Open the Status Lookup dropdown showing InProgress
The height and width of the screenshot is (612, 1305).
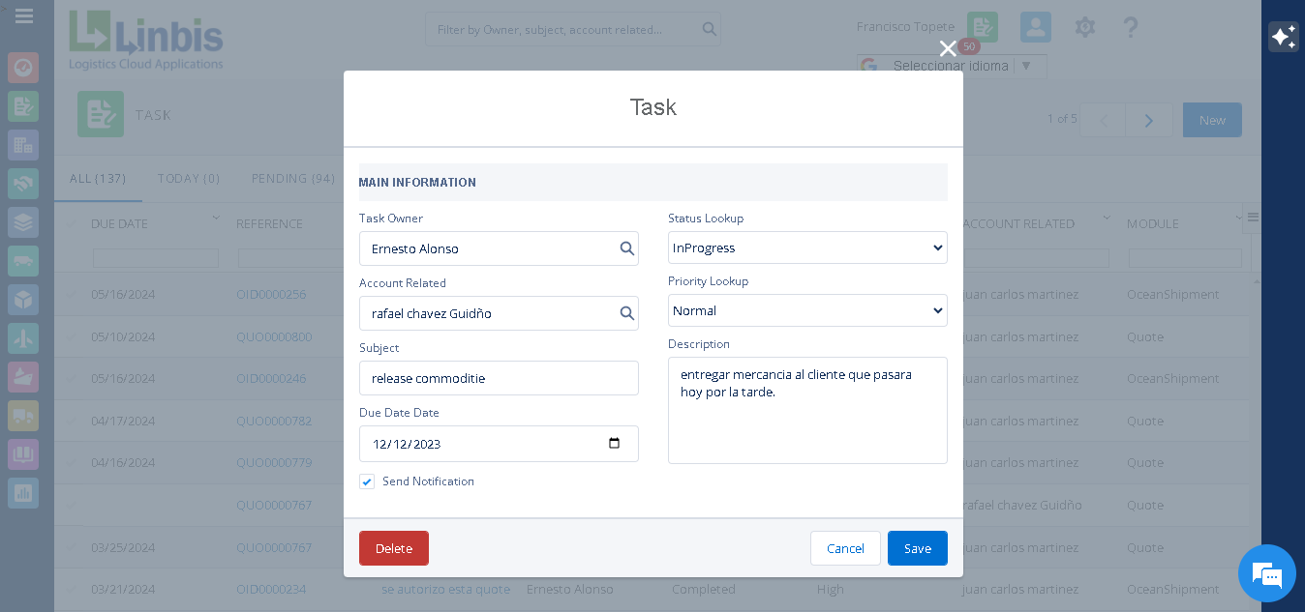click(x=807, y=248)
